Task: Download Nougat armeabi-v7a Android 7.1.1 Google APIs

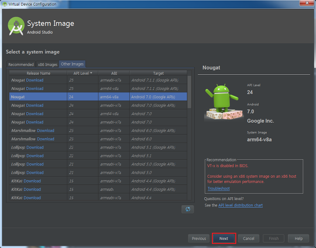Action: coord(35,80)
